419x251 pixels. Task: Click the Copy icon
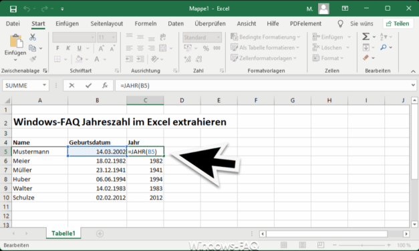[x=32, y=48]
